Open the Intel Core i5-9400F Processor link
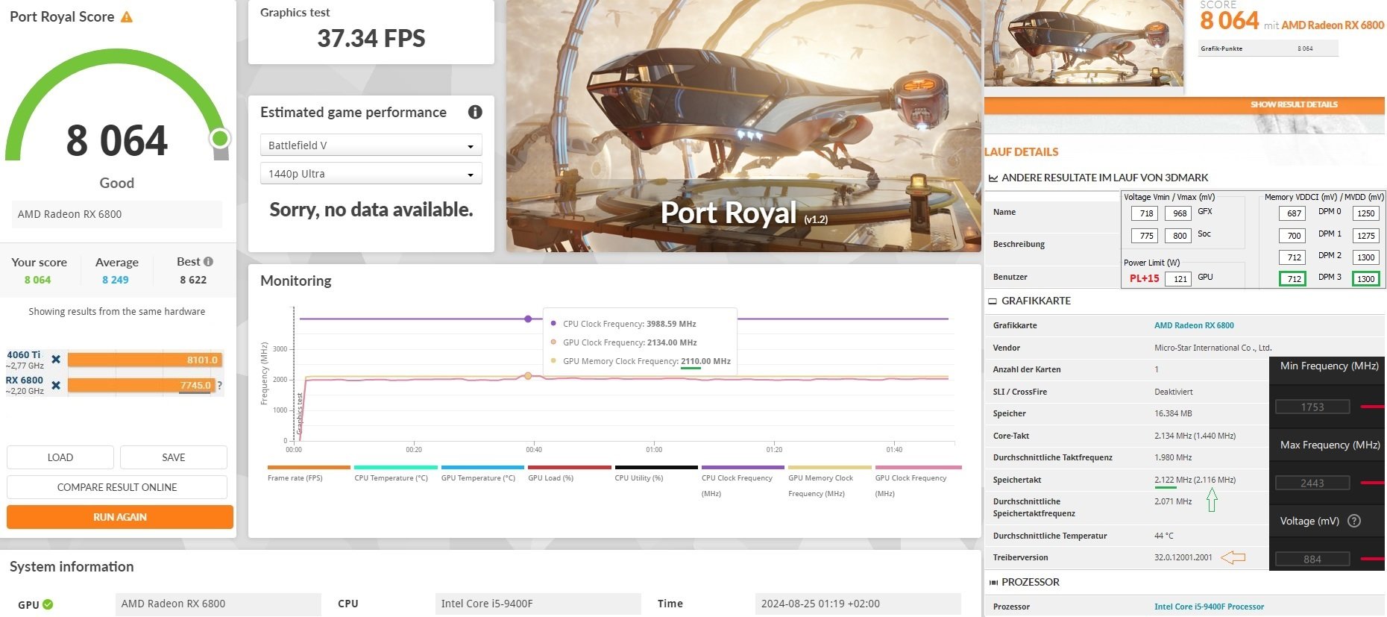 tap(1209, 607)
